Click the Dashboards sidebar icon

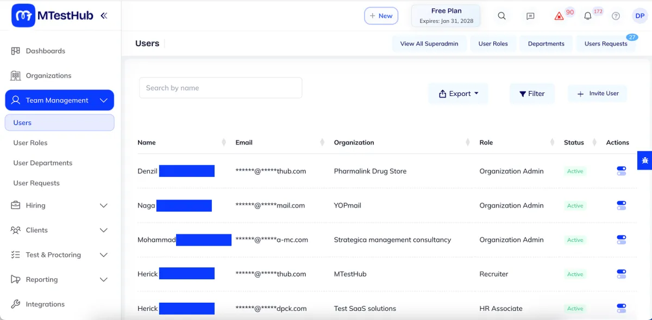click(x=16, y=51)
